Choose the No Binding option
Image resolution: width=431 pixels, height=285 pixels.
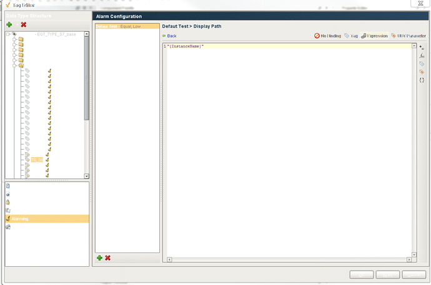point(327,36)
